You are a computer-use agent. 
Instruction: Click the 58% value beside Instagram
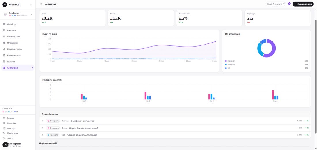pos(307,61)
